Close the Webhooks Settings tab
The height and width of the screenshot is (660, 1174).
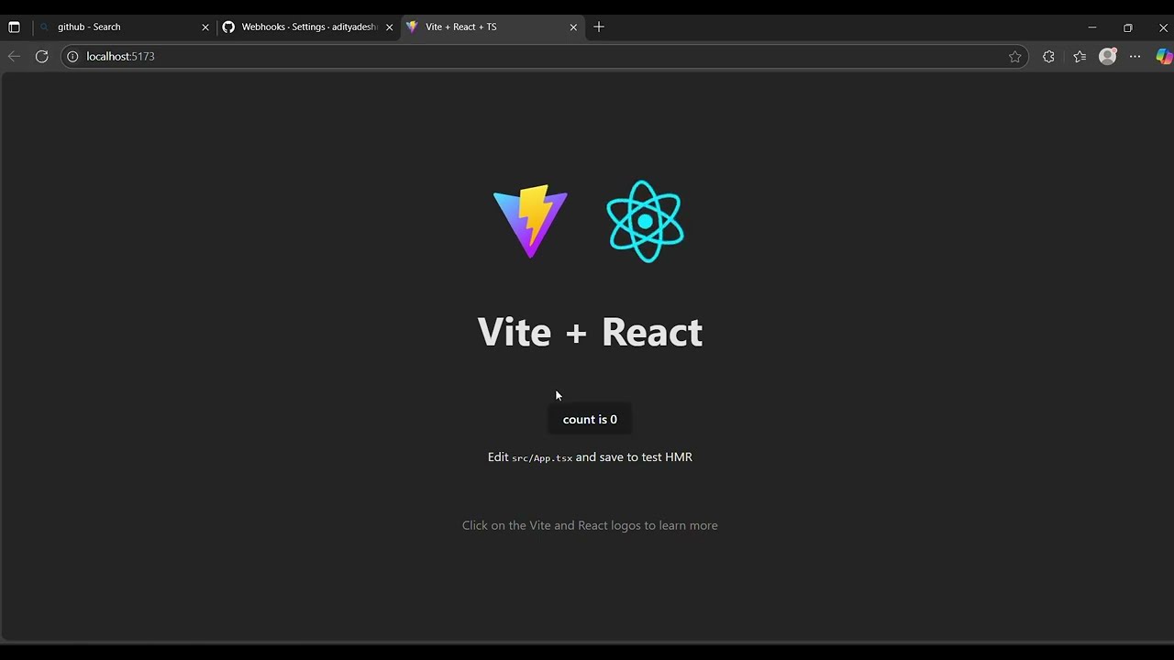click(389, 27)
